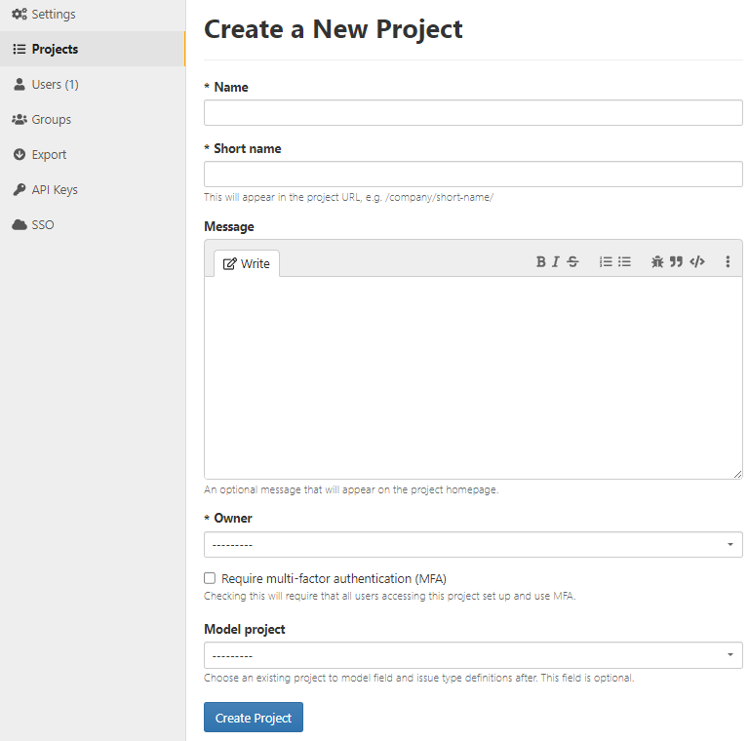Screen dimensions: 749x741
Task: Switch to the Write tab
Action: click(247, 263)
